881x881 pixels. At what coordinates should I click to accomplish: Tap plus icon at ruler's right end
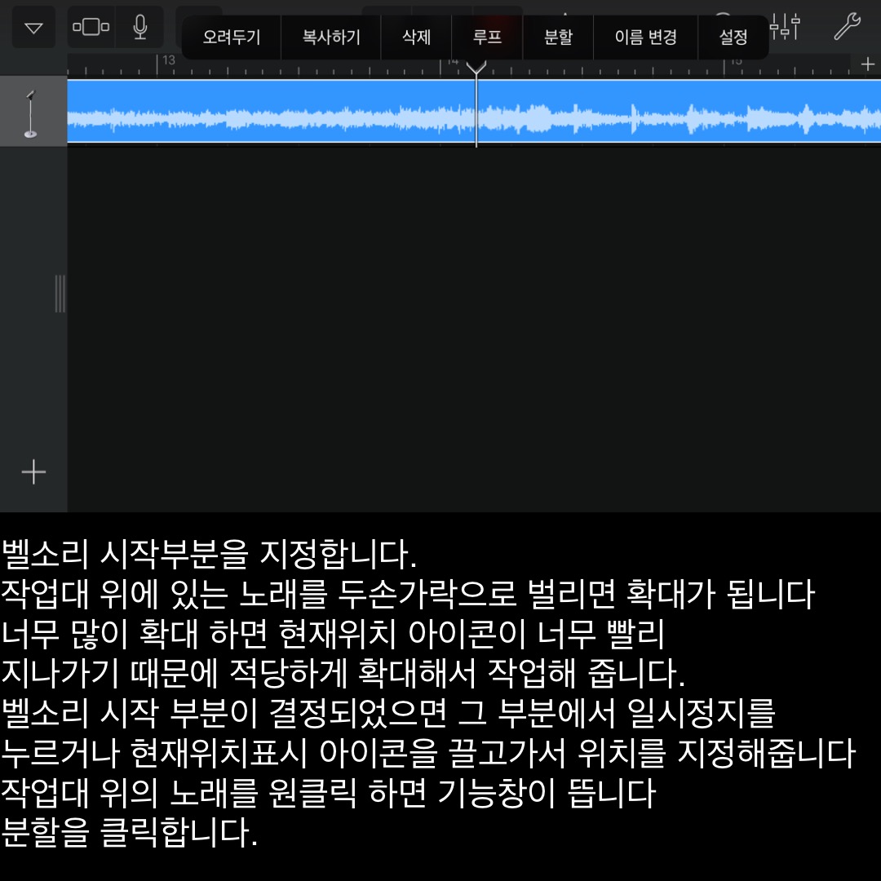click(867, 64)
